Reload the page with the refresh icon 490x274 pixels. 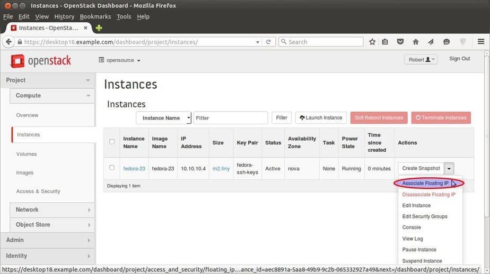[x=268, y=42]
